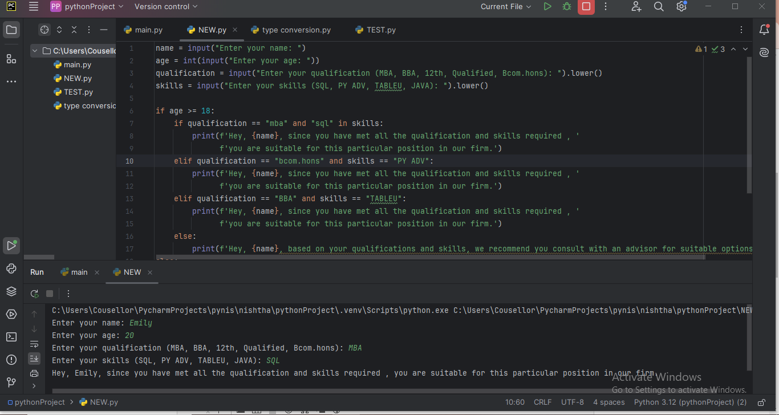
Task: Click 4 spaces indent setting in status bar
Action: tap(609, 402)
